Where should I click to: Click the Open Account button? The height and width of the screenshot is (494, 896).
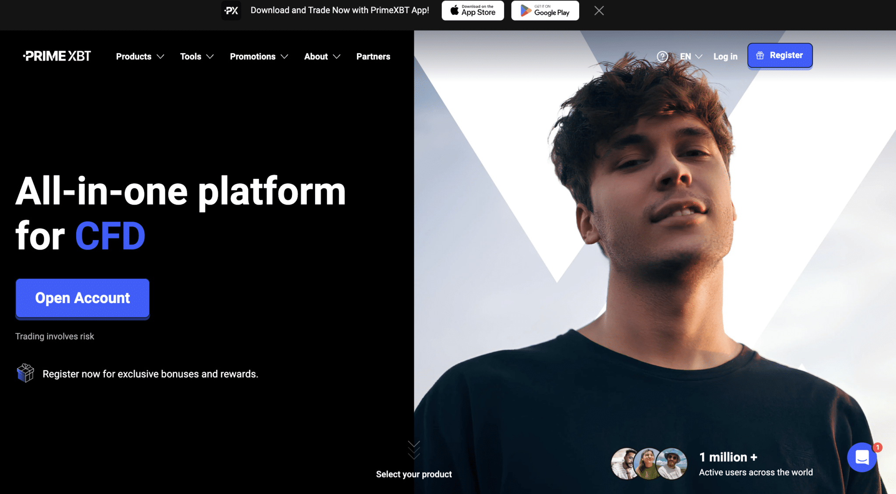(x=82, y=298)
